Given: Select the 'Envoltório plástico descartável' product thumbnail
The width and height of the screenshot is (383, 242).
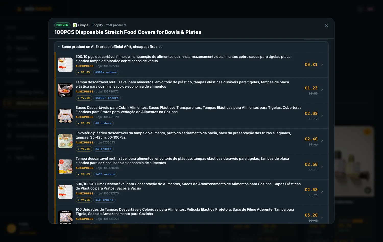Looking at the screenshot, I should pos(65,141).
